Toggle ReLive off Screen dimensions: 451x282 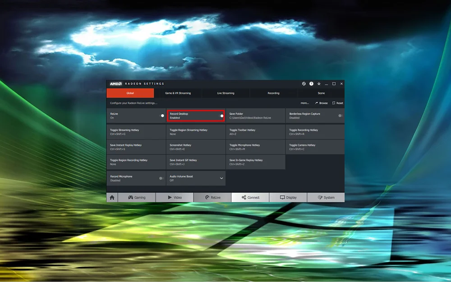pos(162,116)
